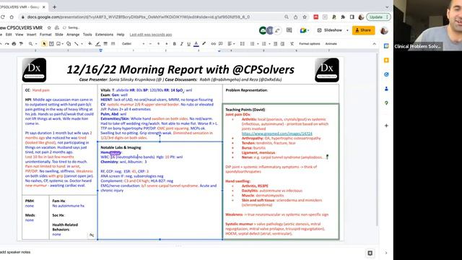The width and height of the screenshot is (462, 260).
Task: Toggle Italic formatting
Action: [181, 44]
